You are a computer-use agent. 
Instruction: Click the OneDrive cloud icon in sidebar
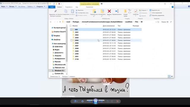tap(52, 40)
